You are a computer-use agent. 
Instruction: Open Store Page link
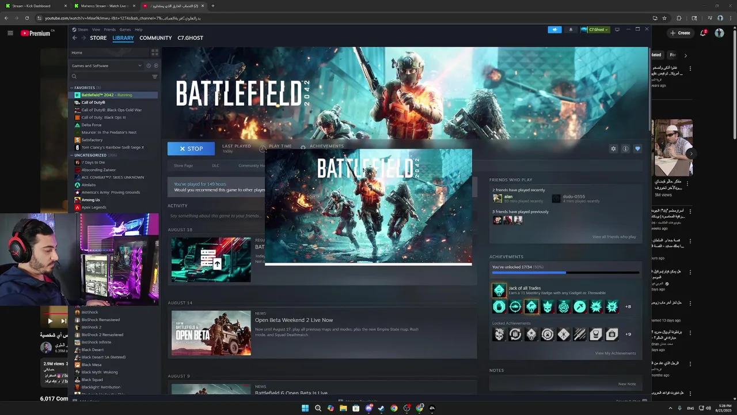pyautogui.click(x=184, y=166)
